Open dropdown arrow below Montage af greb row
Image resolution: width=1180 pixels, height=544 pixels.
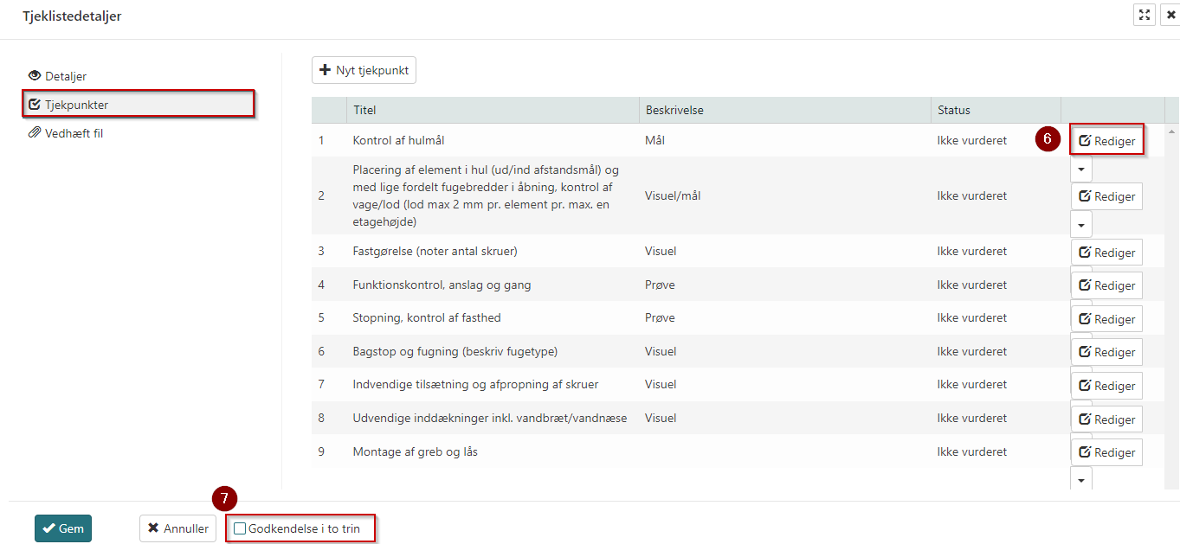click(1081, 478)
